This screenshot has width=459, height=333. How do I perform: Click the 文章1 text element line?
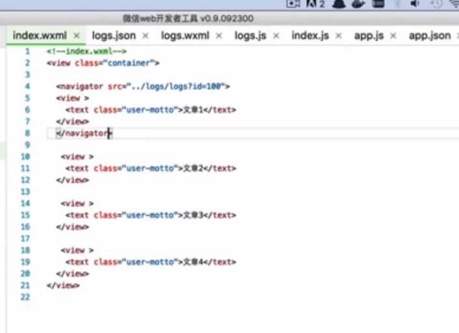pyautogui.click(x=151, y=110)
